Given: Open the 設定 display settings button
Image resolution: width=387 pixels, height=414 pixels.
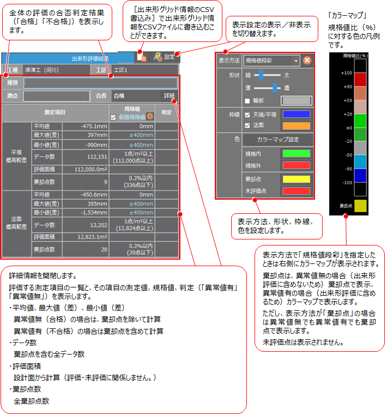Looking at the screenshot, I should point(164,57).
